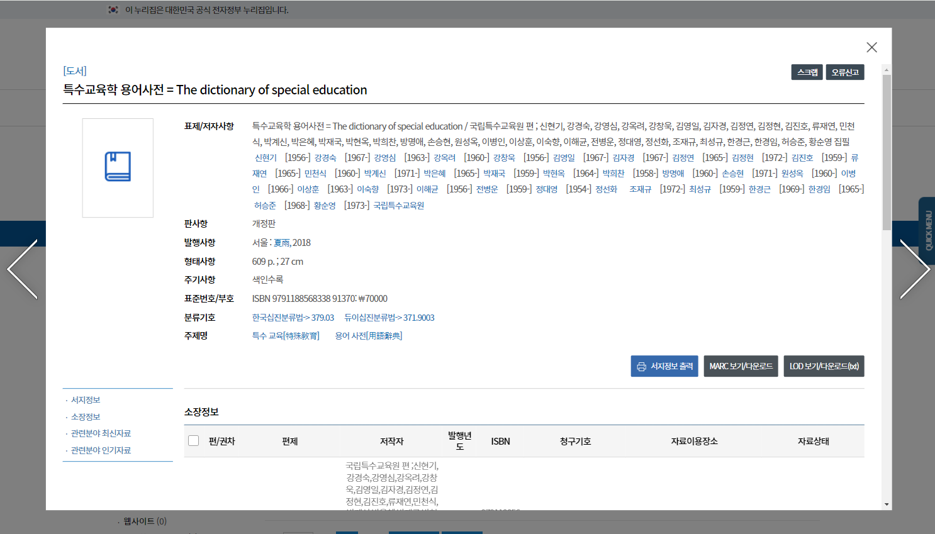Check the select-all checkbox in holdings table

(194, 441)
